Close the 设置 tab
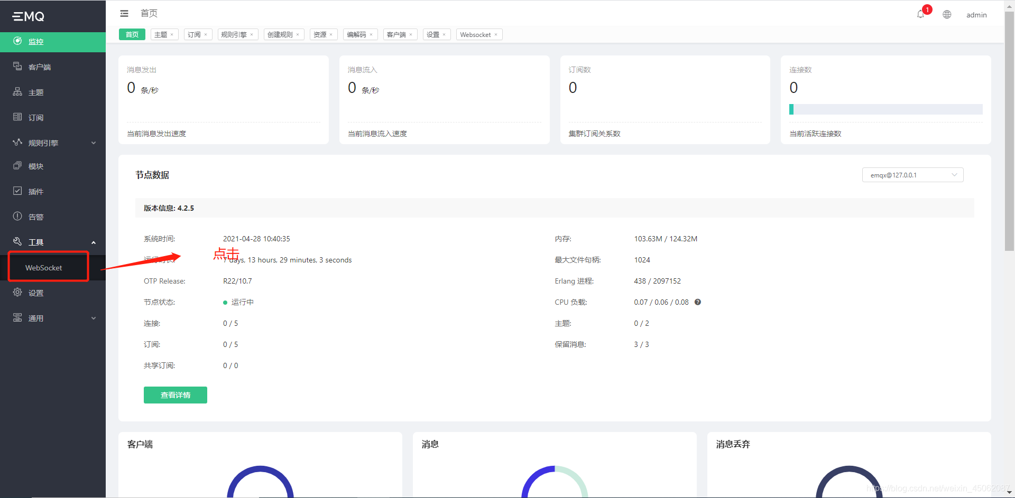The height and width of the screenshot is (498, 1015). 444,35
